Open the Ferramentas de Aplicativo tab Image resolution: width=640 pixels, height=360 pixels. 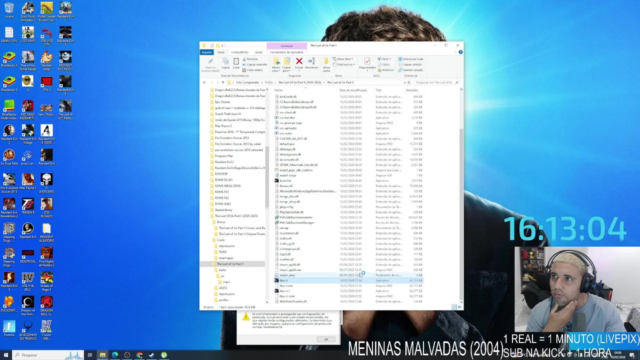coord(286,52)
